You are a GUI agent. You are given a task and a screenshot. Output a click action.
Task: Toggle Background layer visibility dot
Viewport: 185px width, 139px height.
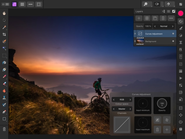click(173, 41)
